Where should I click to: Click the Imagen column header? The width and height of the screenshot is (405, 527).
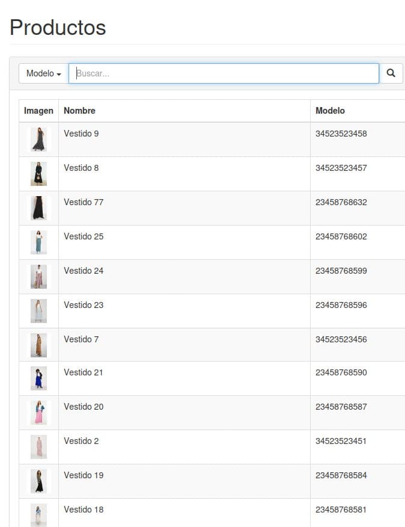38,111
